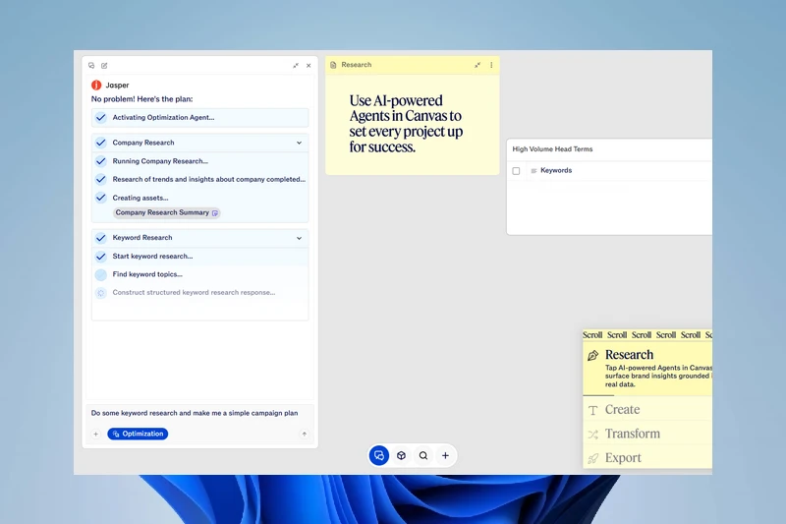Start a new chat with compose icon
This screenshot has width=786, height=524.
(104, 66)
